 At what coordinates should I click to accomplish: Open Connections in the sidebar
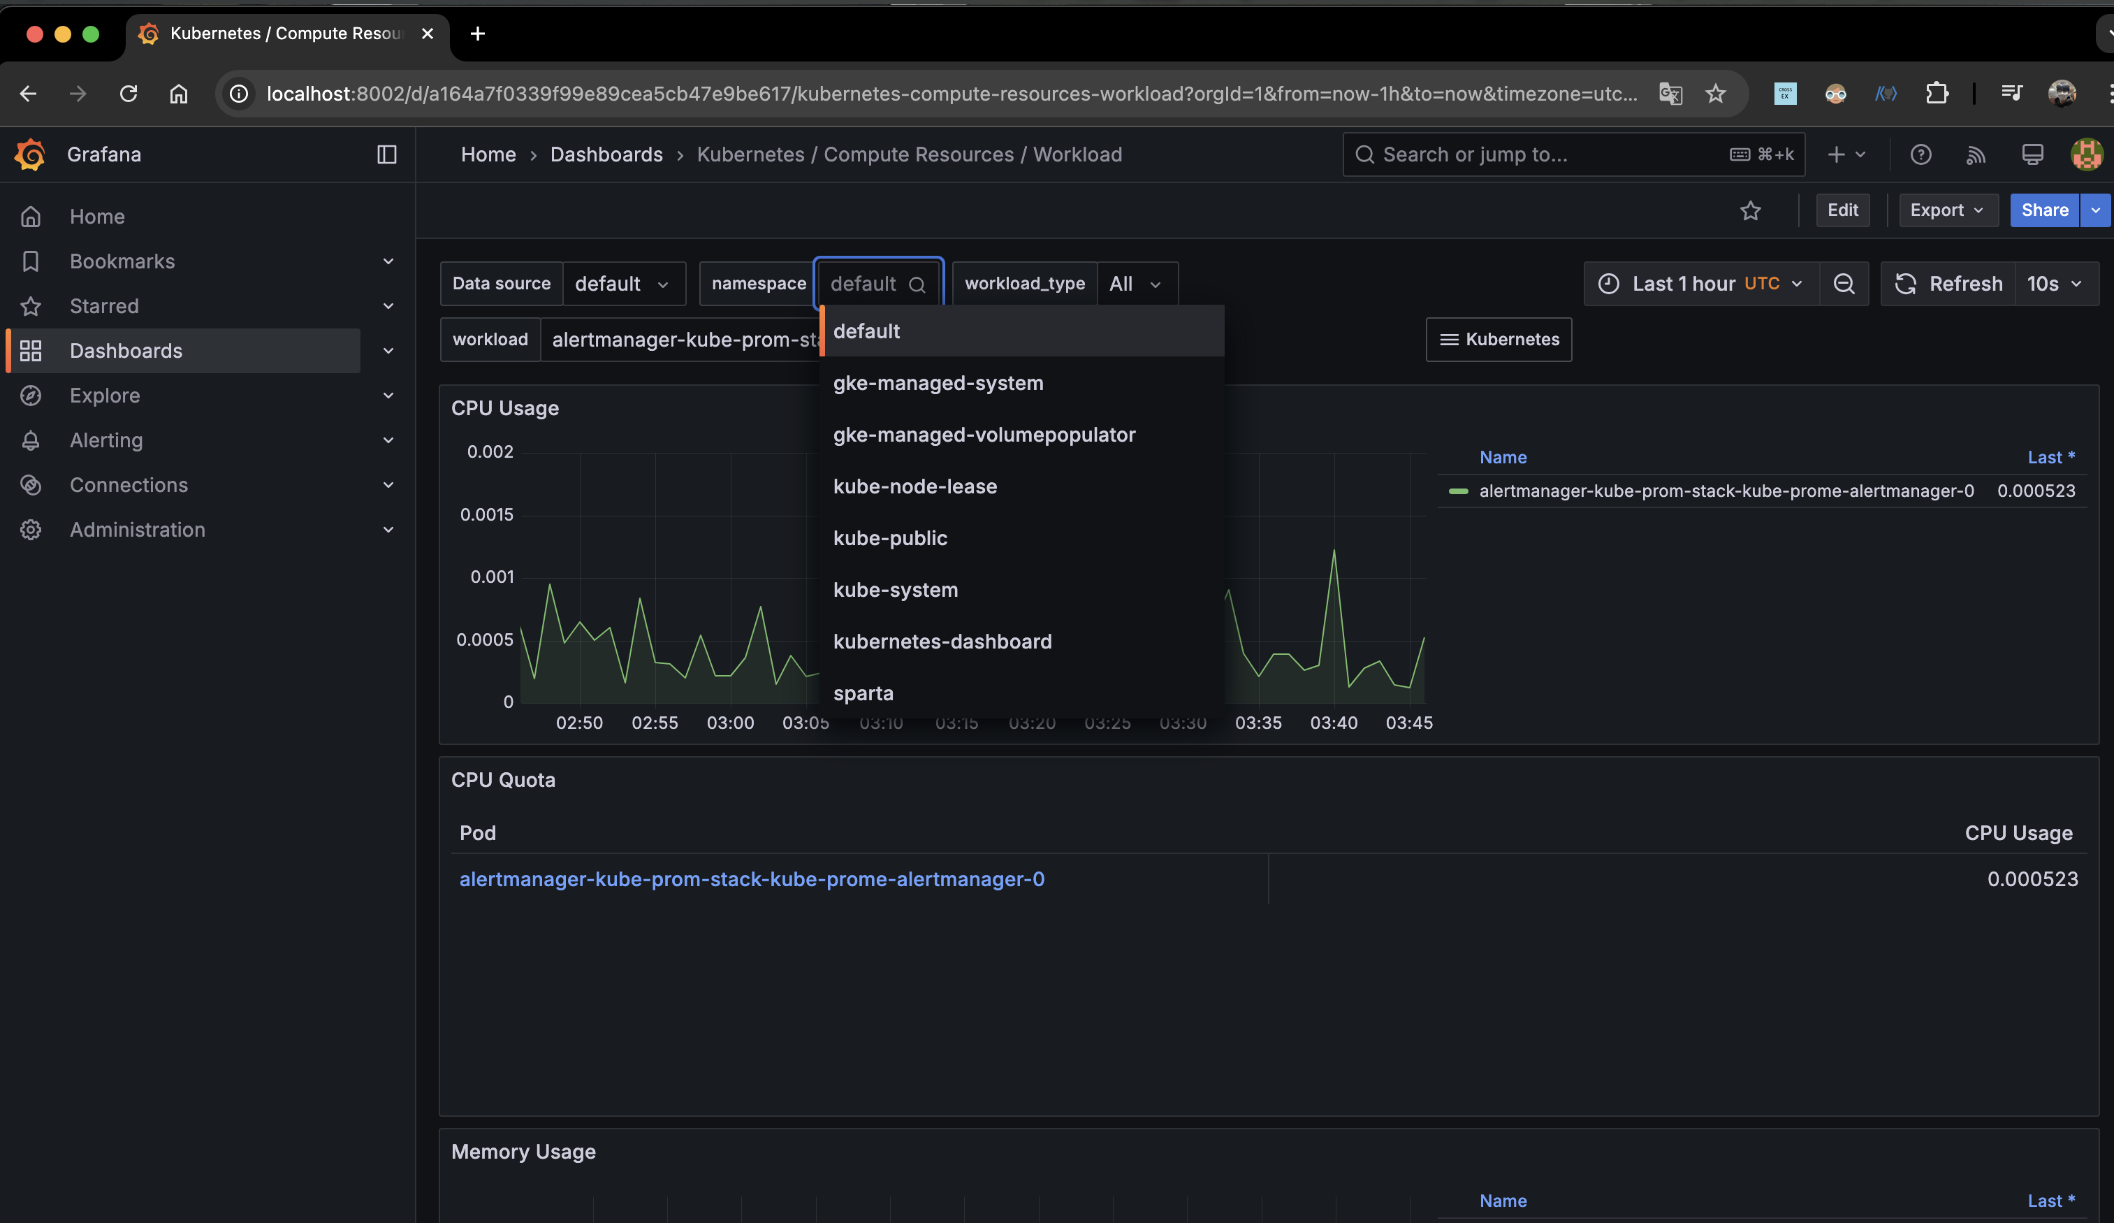[129, 484]
